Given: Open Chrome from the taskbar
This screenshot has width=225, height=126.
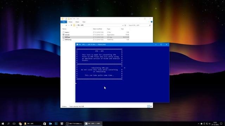Looking at the screenshot, I should point(20,124).
